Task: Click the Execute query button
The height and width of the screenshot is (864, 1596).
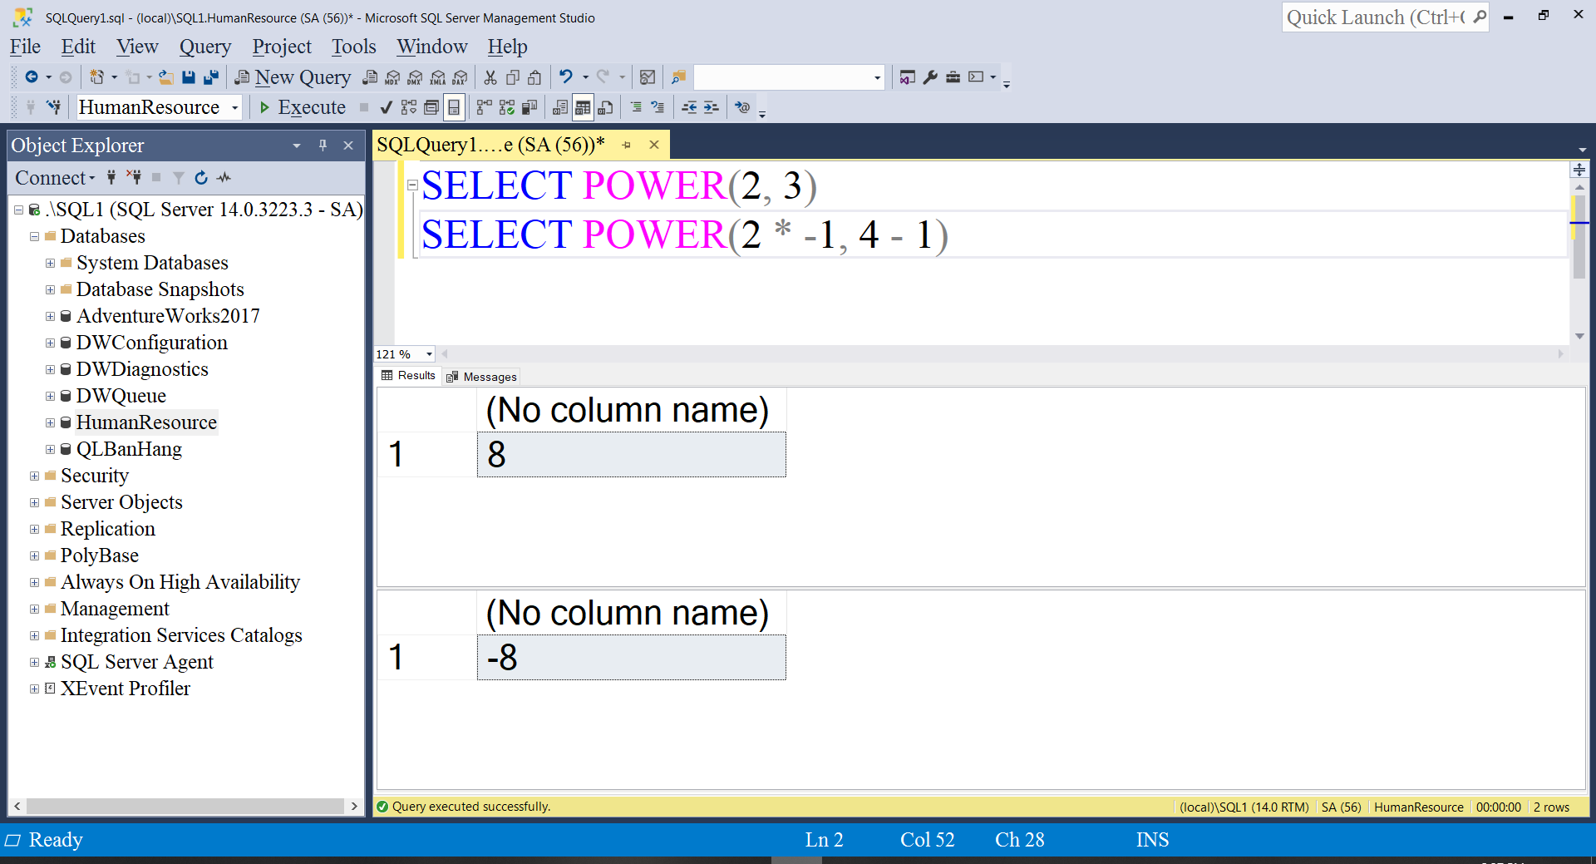Action: pos(303,107)
